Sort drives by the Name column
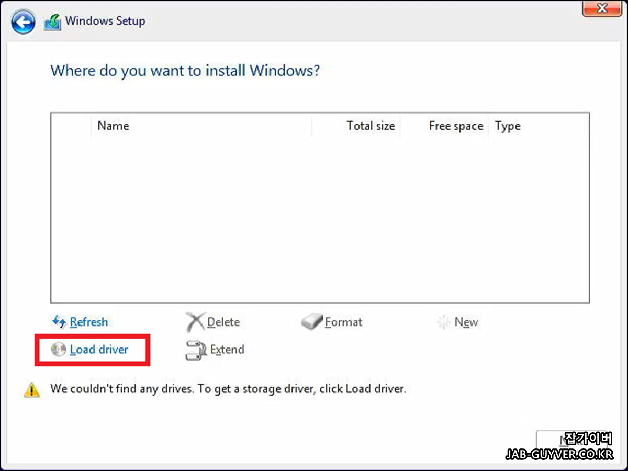Screen dimensions: 628x471 (x=201, y=126)
